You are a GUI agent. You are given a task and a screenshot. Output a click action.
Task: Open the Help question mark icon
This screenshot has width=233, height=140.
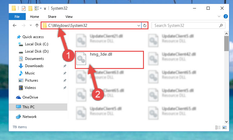tap(225, 16)
